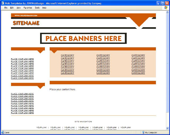This screenshot has height=135, width=170.
Task: Click the page icon next to Done
Action: point(2,132)
